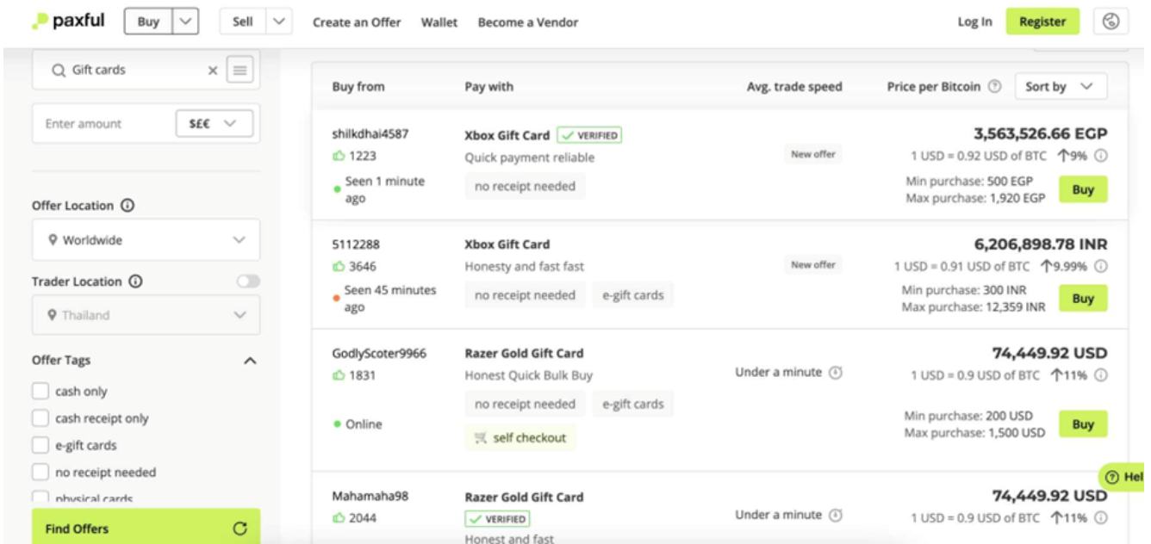Open the currency selector dropdown

[x=214, y=124]
